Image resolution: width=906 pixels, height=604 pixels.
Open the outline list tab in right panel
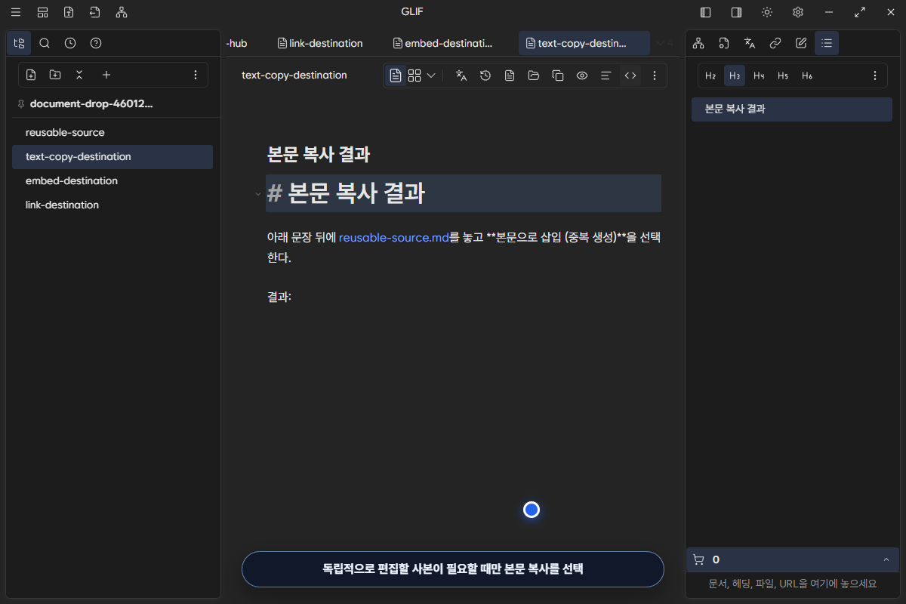pyautogui.click(x=827, y=43)
